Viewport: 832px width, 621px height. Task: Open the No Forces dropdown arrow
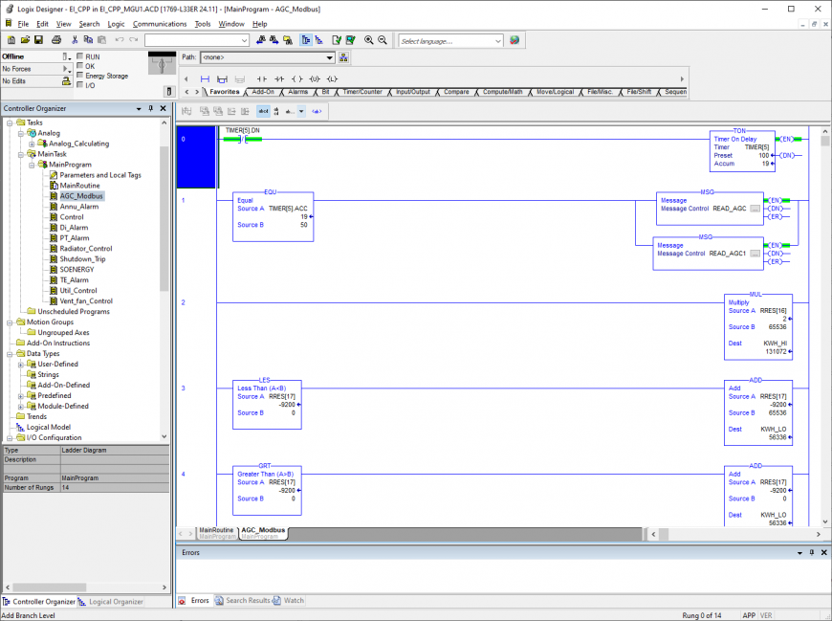click(66, 69)
